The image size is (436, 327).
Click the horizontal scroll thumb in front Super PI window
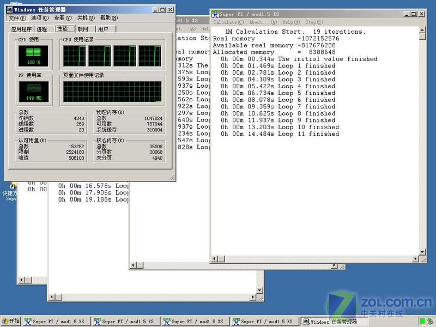tap(221, 259)
